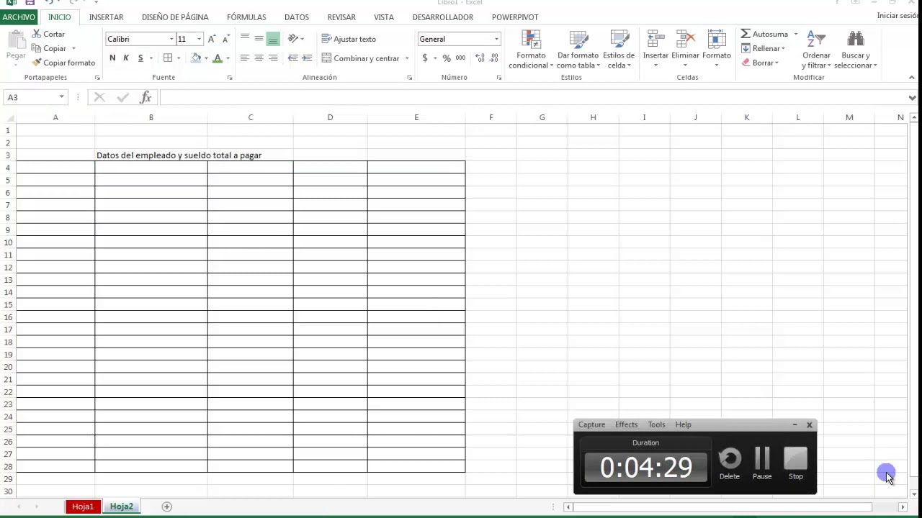Image resolution: width=922 pixels, height=518 pixels.
Task: Click the fx insert function icon
Action: (146, 97)
